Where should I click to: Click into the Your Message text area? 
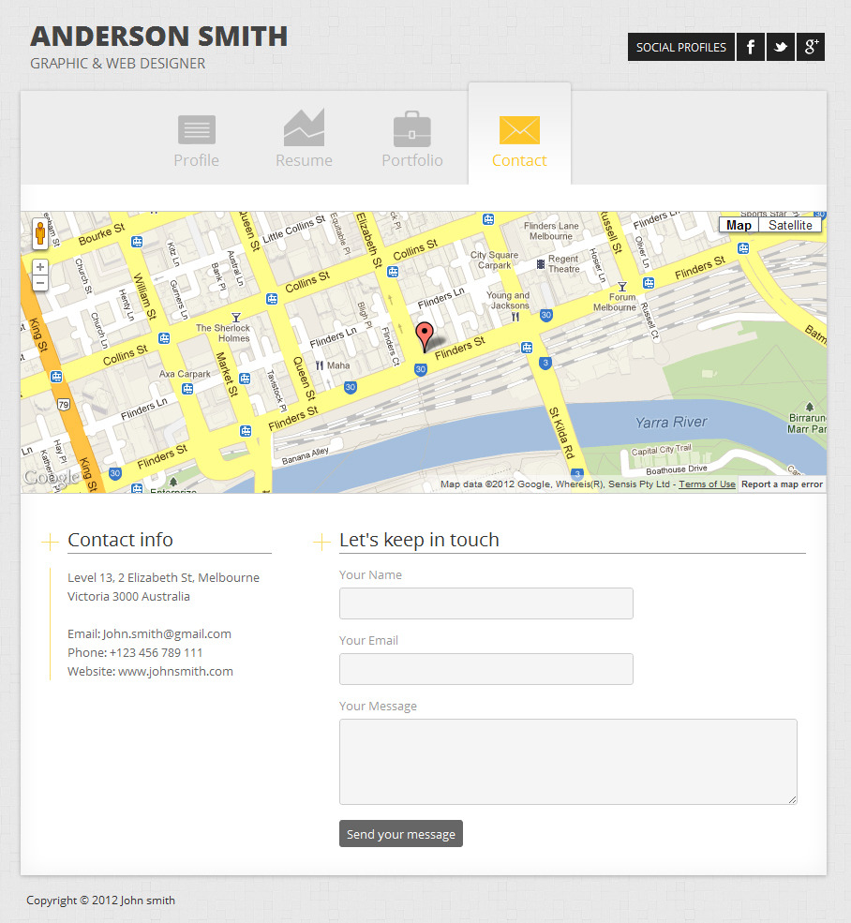pos(568,762)
